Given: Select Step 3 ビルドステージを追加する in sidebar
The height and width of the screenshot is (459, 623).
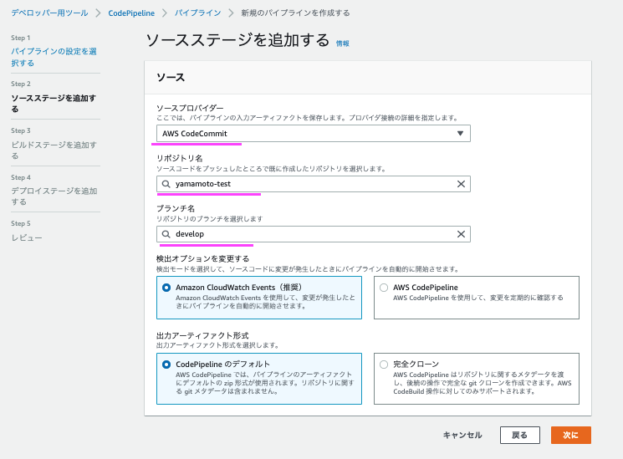Looking at the screenshot, I should [54, 150].
